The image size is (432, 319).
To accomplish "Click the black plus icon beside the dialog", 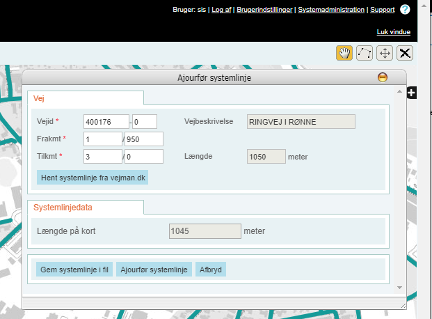I will [x=411, y=93].
